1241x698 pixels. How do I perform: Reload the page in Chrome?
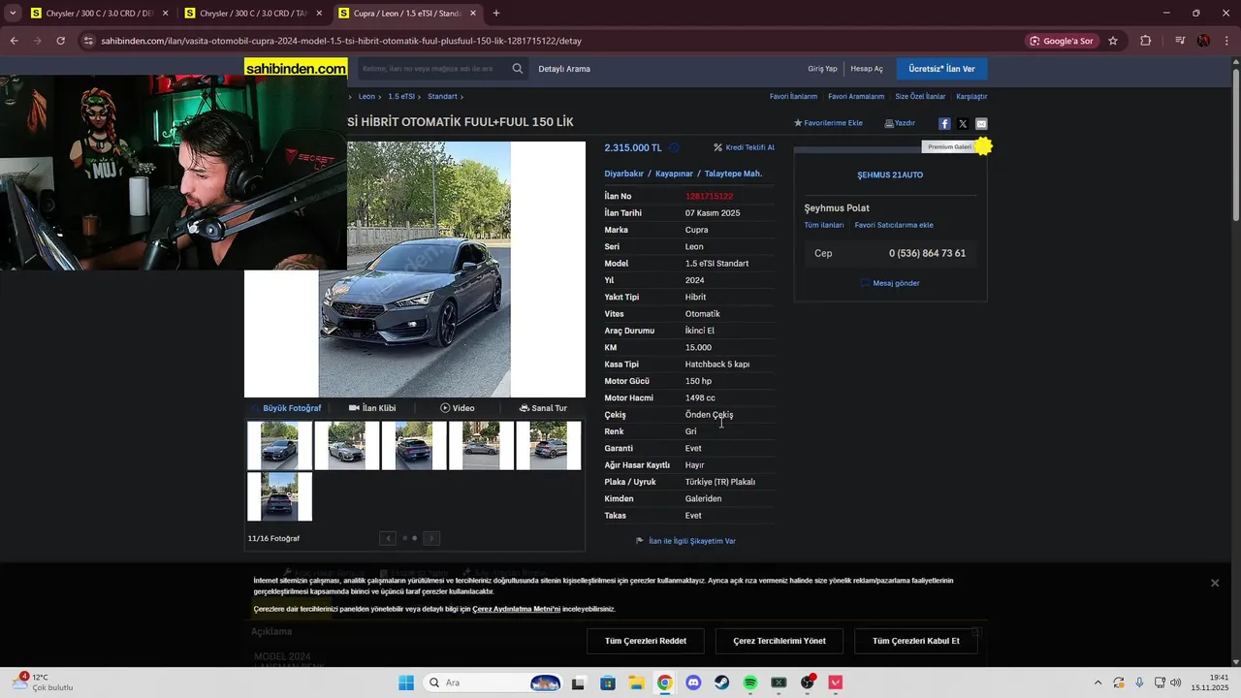point(60,41)
